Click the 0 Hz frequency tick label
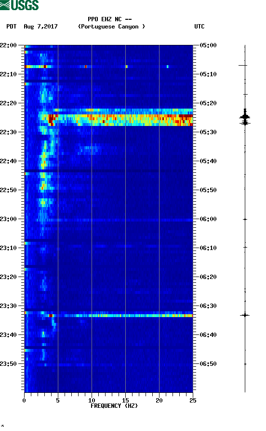 click(24, 401)
